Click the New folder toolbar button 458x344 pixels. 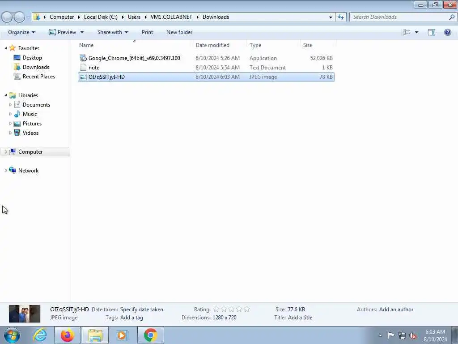tap(179, 32)
